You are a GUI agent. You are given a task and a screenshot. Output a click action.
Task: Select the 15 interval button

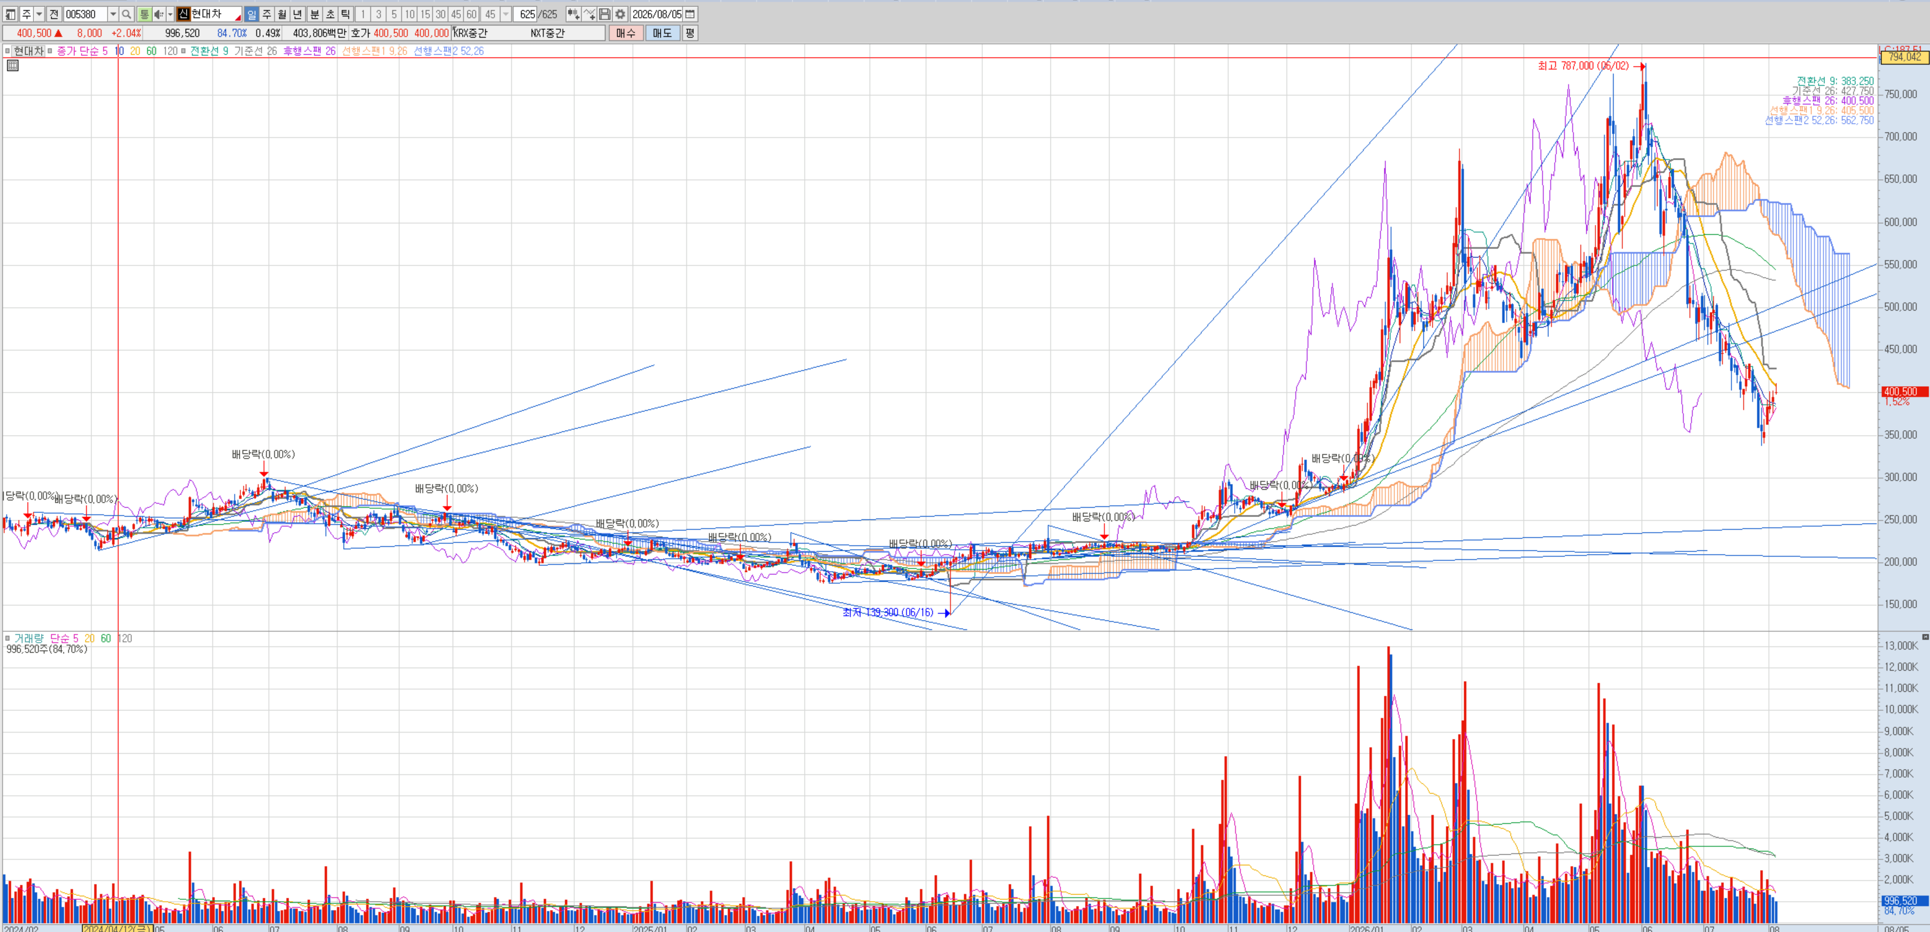coord(425,14)
